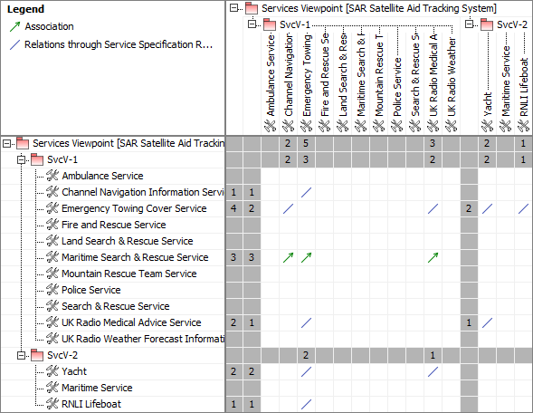Click the green Association arrow in the legend
The image size is (533, 413).
pos(14,26)
